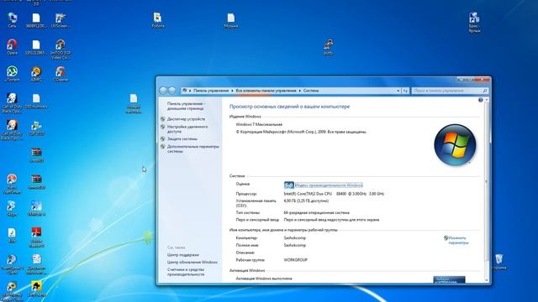538x302 pixels.
Task: Click the System window vertical scrollbar
Action: tap(486, 190)
